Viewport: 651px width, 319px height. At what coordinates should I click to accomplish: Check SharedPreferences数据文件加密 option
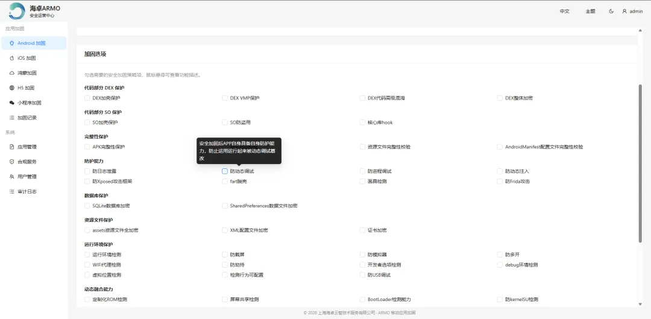coord(225,206)
